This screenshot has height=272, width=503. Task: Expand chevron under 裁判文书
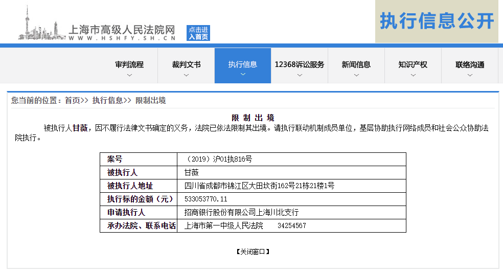[187, 75]
